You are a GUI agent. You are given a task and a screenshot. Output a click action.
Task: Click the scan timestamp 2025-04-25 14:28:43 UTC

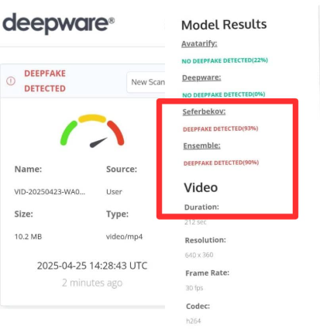click(92, 266)
